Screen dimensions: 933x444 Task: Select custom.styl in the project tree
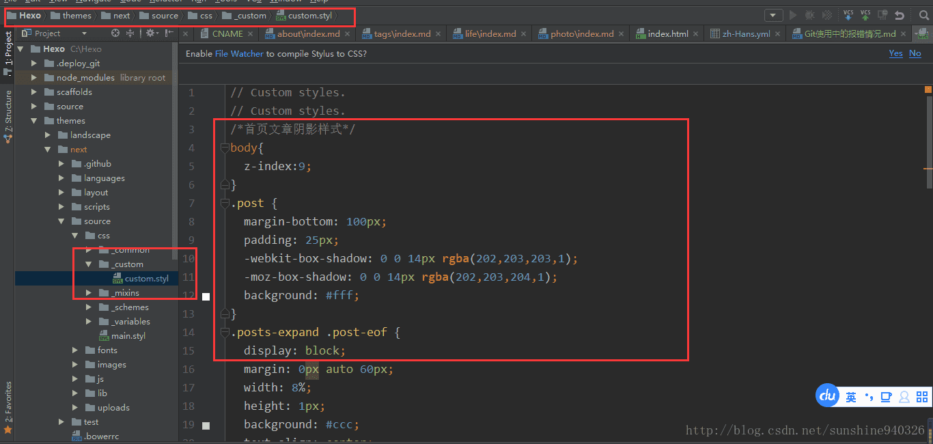[x=141, y=279]
